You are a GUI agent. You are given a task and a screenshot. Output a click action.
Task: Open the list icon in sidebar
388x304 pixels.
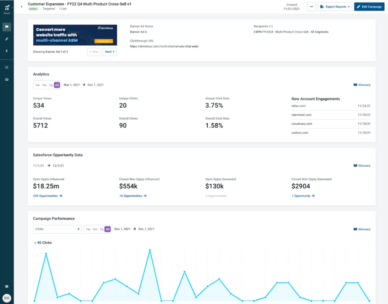[7, 67]
